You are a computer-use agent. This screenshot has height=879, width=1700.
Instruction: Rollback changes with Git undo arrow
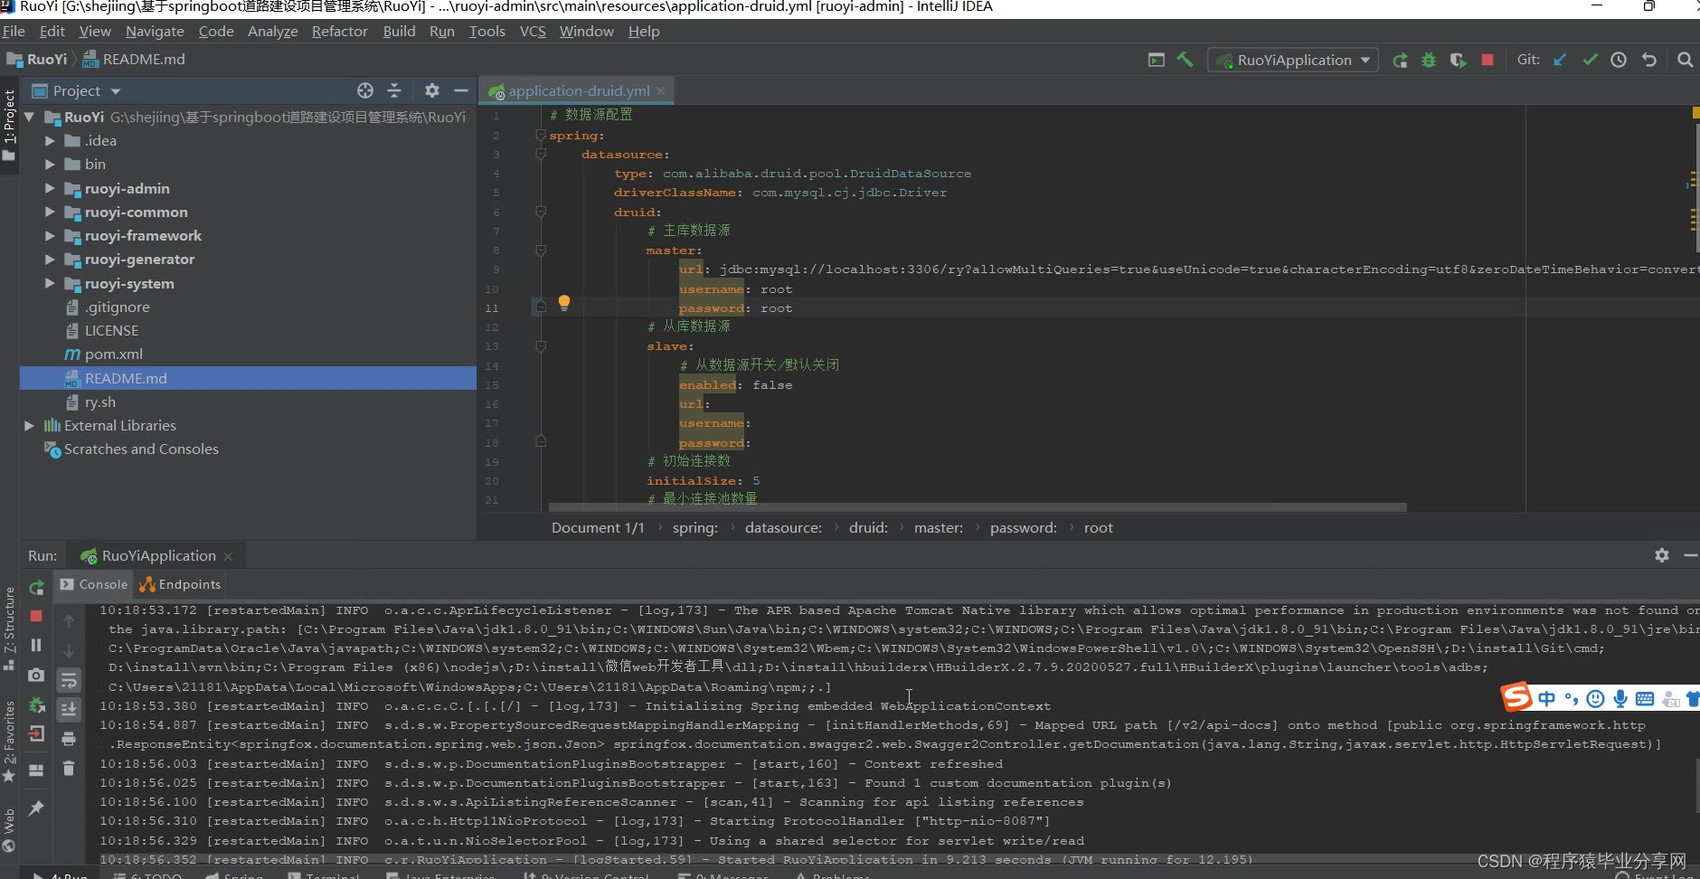click(x=1649, y=60)
